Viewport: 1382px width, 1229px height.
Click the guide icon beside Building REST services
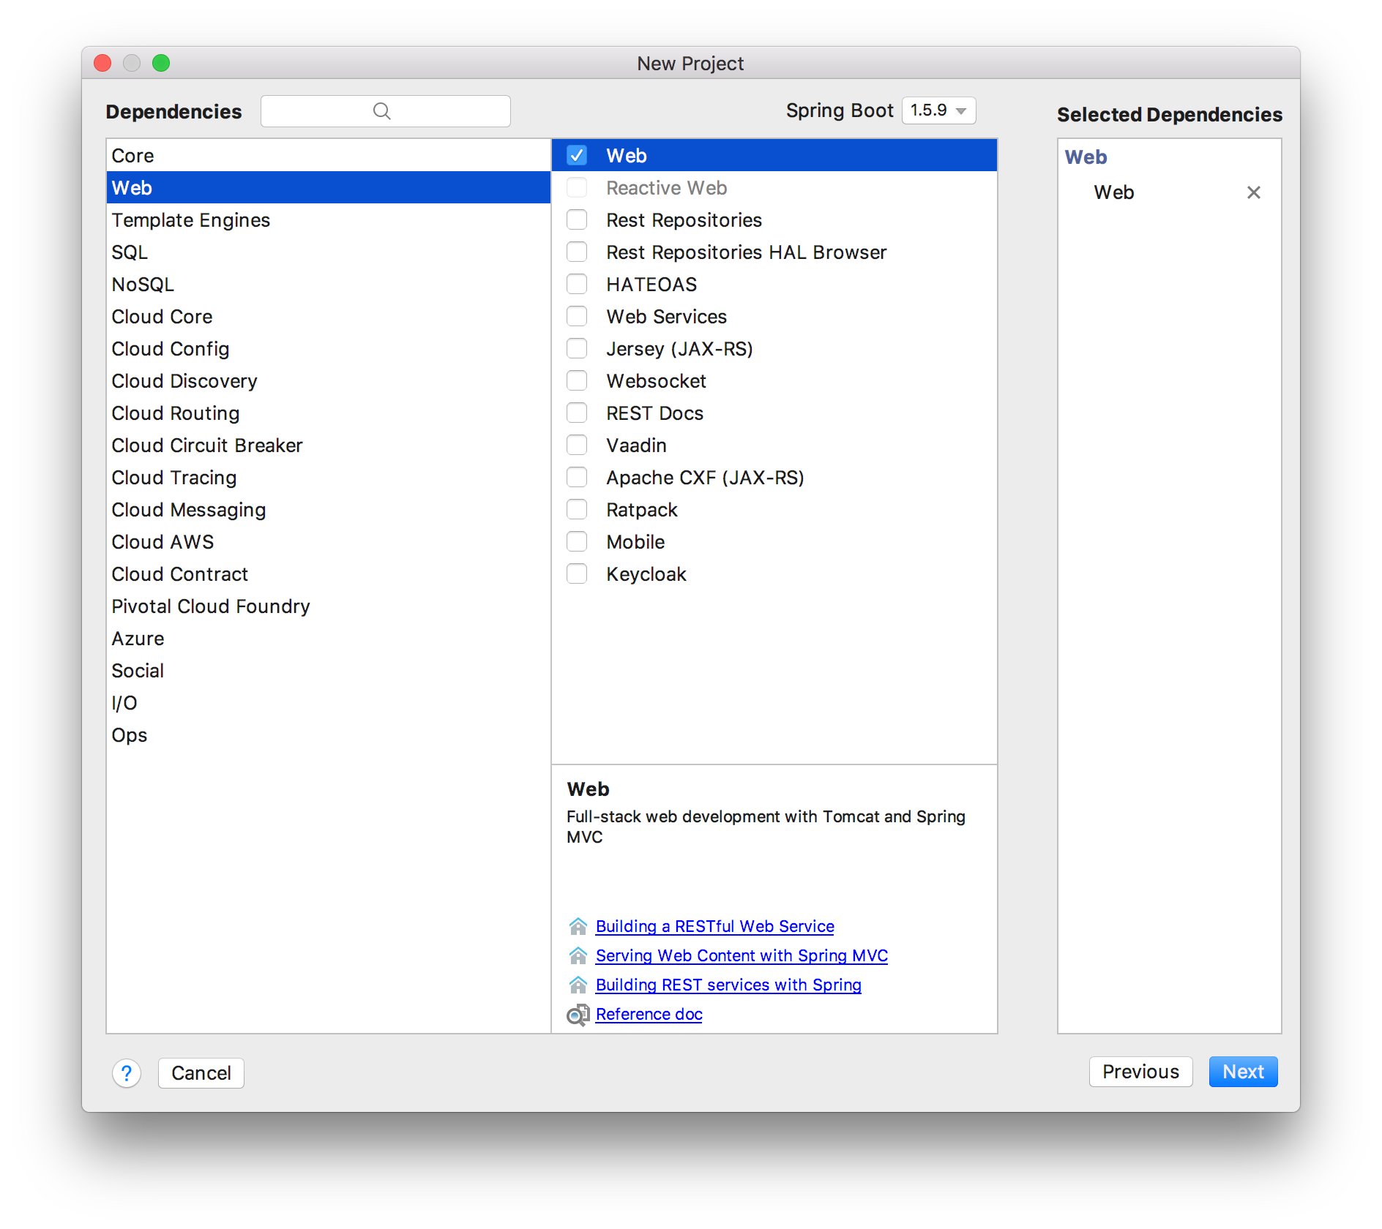(x=578, y=985)
